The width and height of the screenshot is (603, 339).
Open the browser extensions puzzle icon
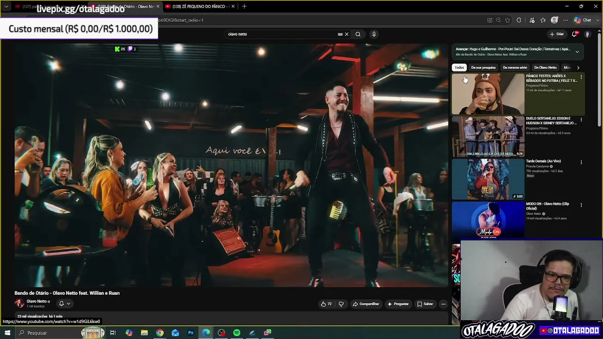point(519,20)
